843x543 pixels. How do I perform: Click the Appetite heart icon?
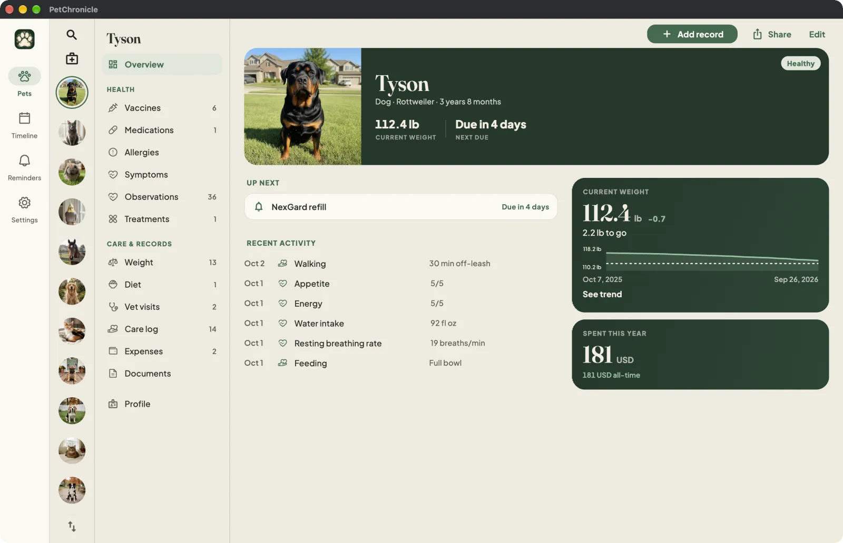pos(282,283)
